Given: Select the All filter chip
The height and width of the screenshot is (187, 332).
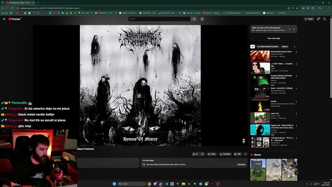Looking at the screenshot, I should 253,47.
